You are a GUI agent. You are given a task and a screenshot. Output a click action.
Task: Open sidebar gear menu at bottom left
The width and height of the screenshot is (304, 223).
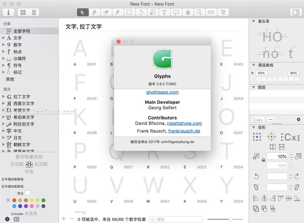coord(7,219)
